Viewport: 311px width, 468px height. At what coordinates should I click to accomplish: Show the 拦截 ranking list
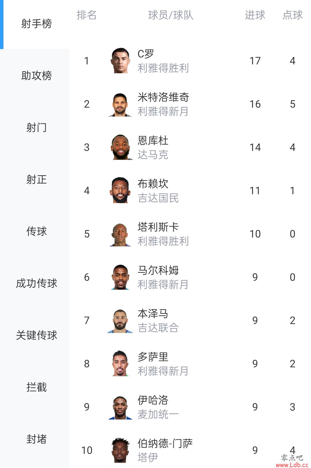tap(36, 387)
